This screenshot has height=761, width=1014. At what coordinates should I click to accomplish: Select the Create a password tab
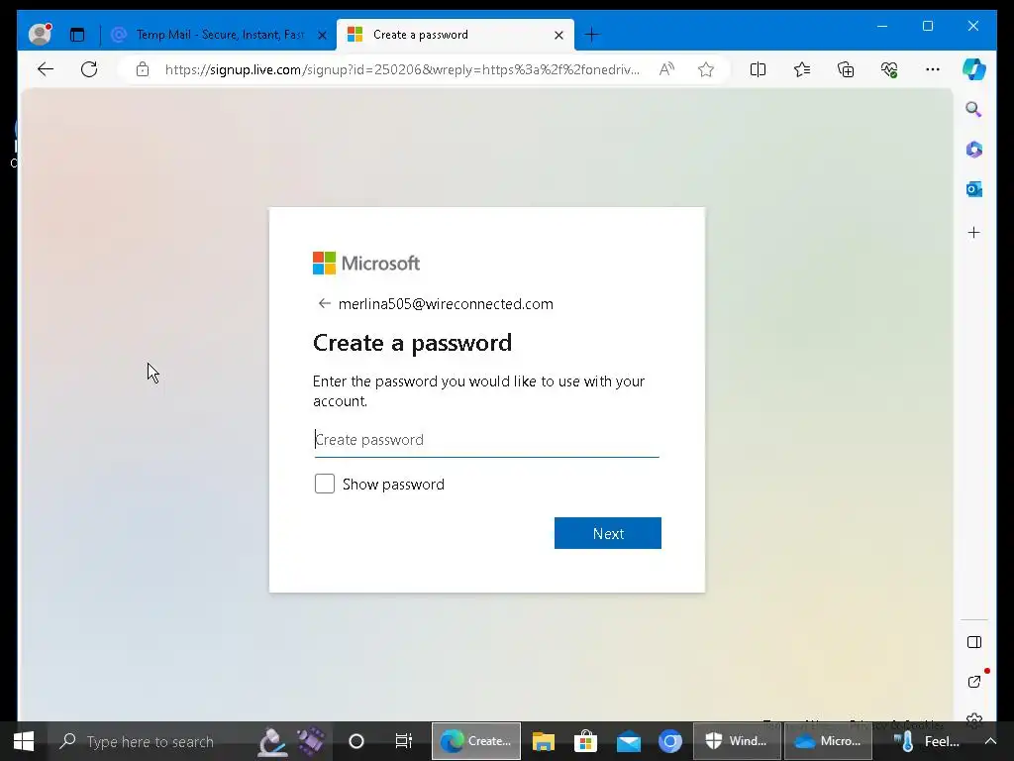(x=456, y=35)
